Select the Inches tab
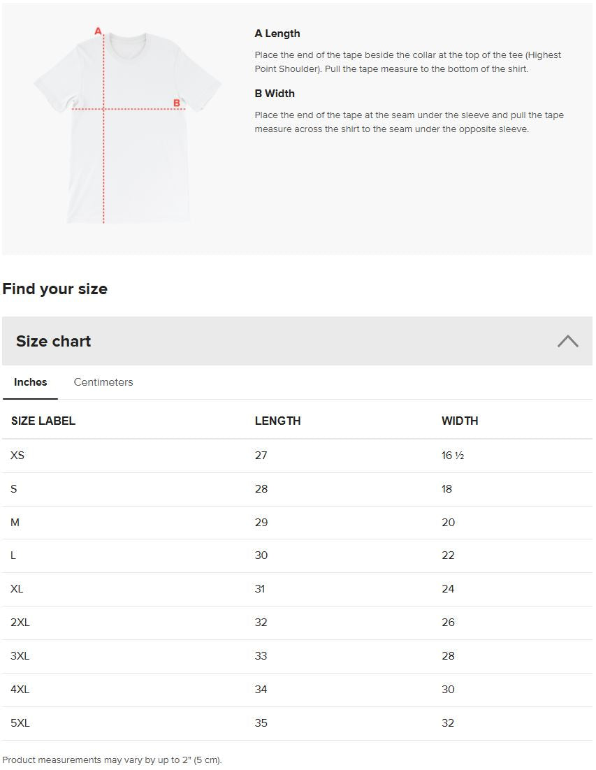 click(31, 382)
